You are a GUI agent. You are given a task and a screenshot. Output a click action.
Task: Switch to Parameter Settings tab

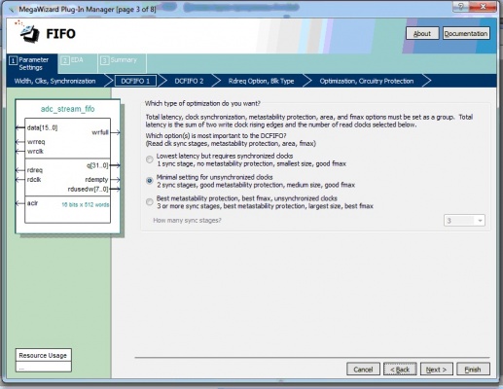(x=31, y=63)
